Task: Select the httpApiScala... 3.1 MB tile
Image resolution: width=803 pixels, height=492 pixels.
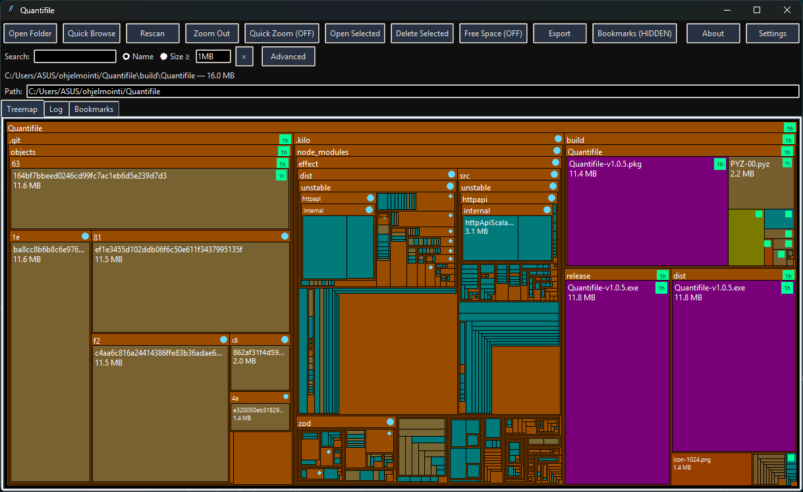Action: click(489, 238)
